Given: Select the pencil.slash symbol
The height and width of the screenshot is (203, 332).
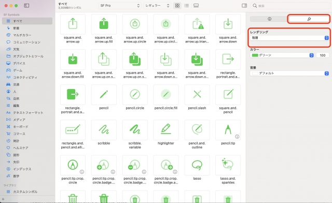Looking at the screenshot, I should tap(197, 95).
